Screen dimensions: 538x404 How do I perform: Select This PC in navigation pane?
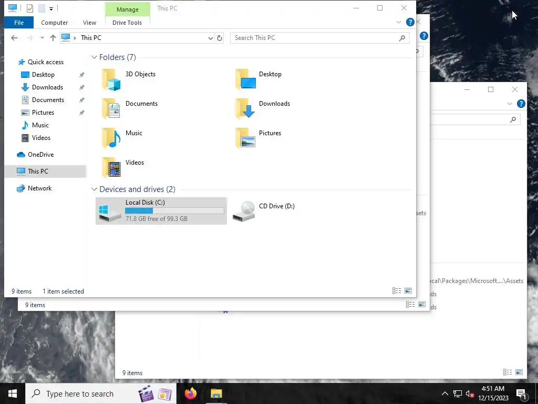point(38,171)
